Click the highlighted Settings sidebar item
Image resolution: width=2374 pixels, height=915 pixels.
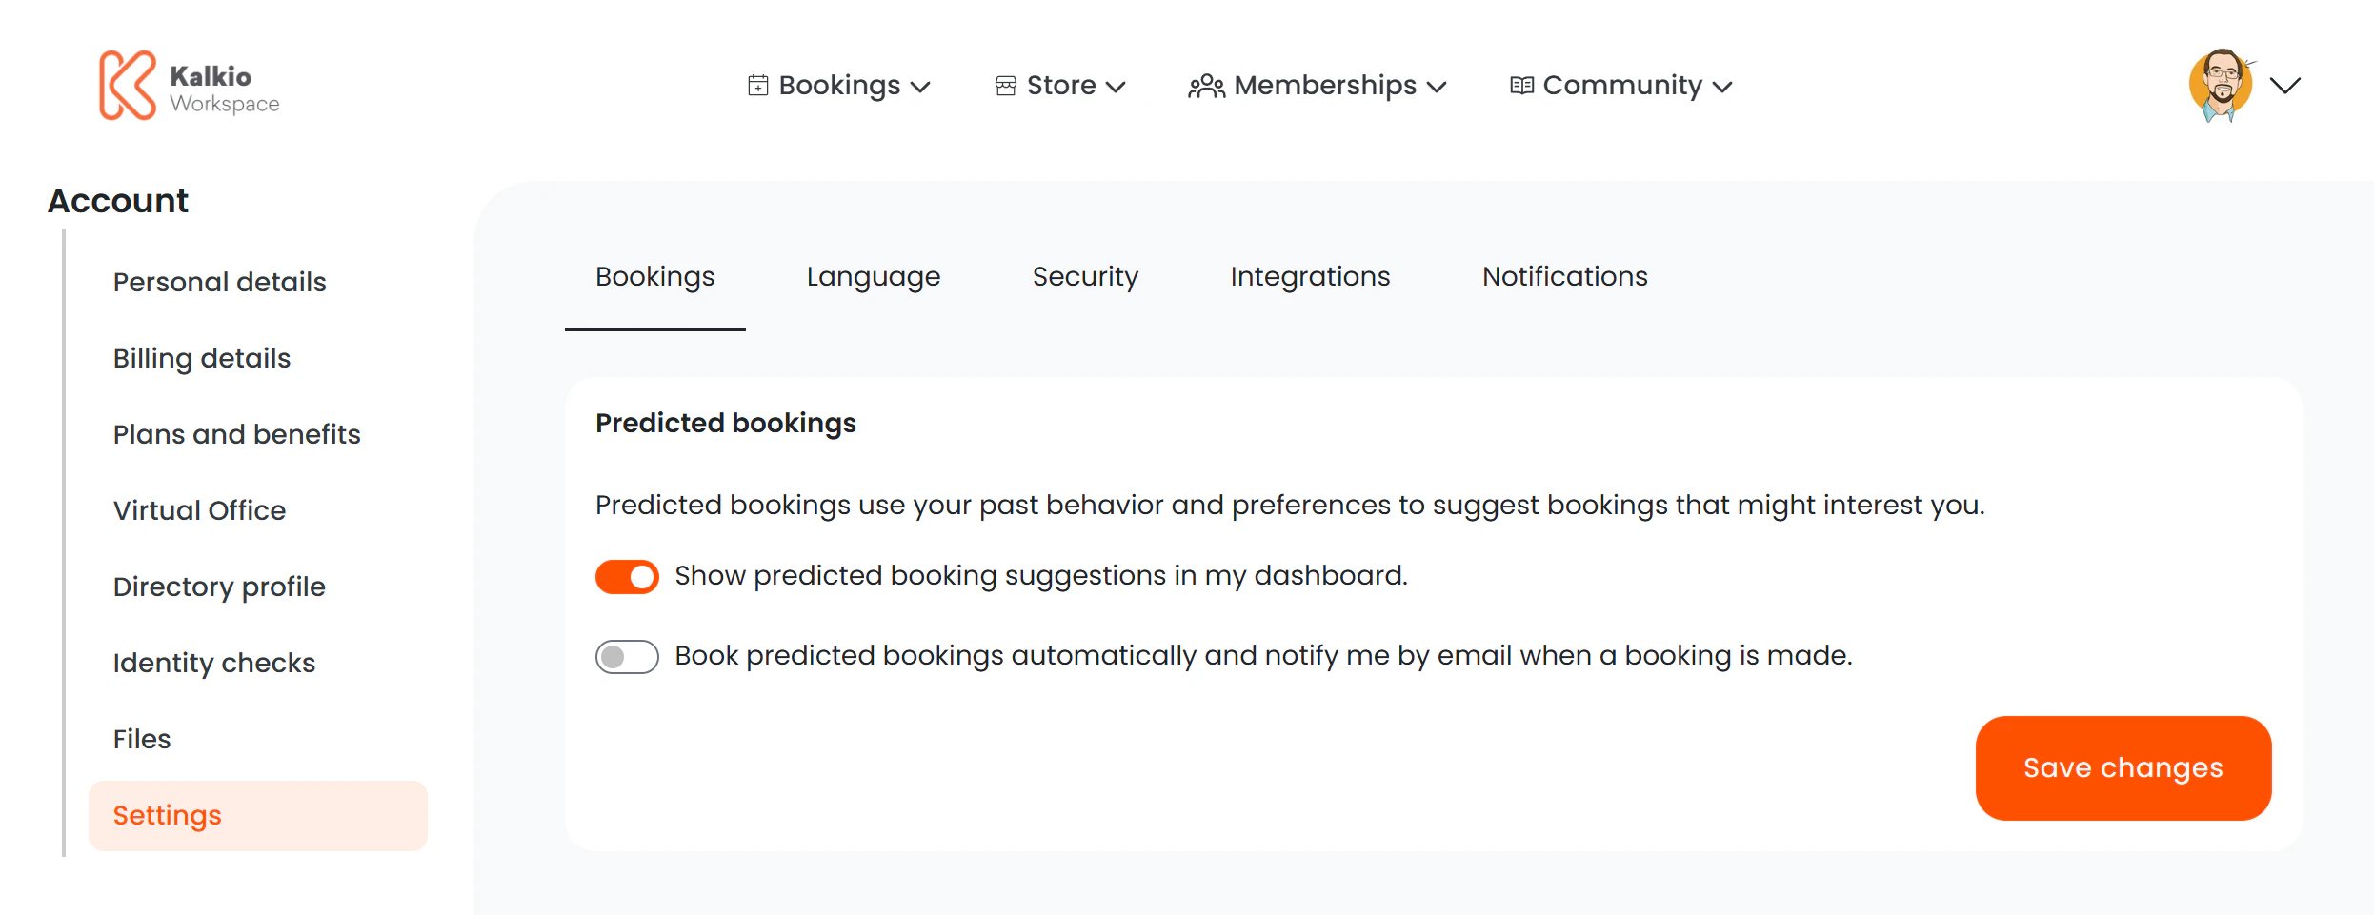click(167, 815)
